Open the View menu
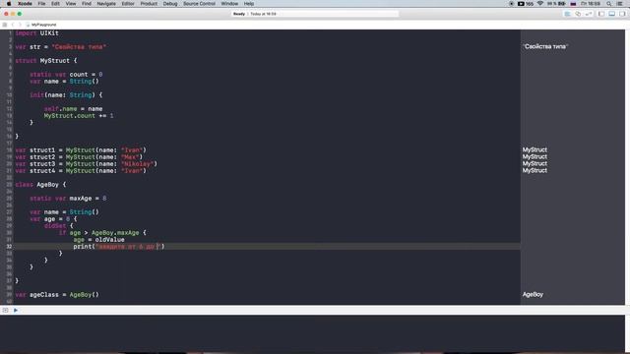This screenshot has width=630, height=354. [71, 4]
